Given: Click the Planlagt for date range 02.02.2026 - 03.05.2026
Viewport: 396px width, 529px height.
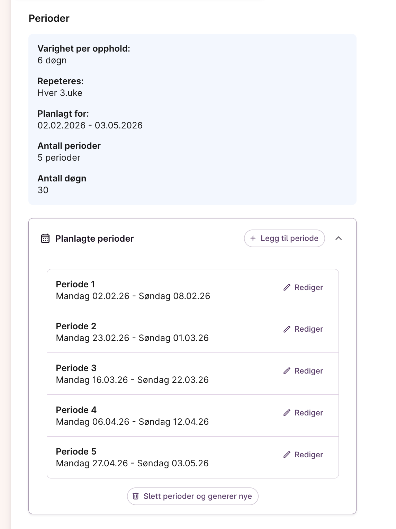Looking at the screenshot, I should tap(90, 125).
